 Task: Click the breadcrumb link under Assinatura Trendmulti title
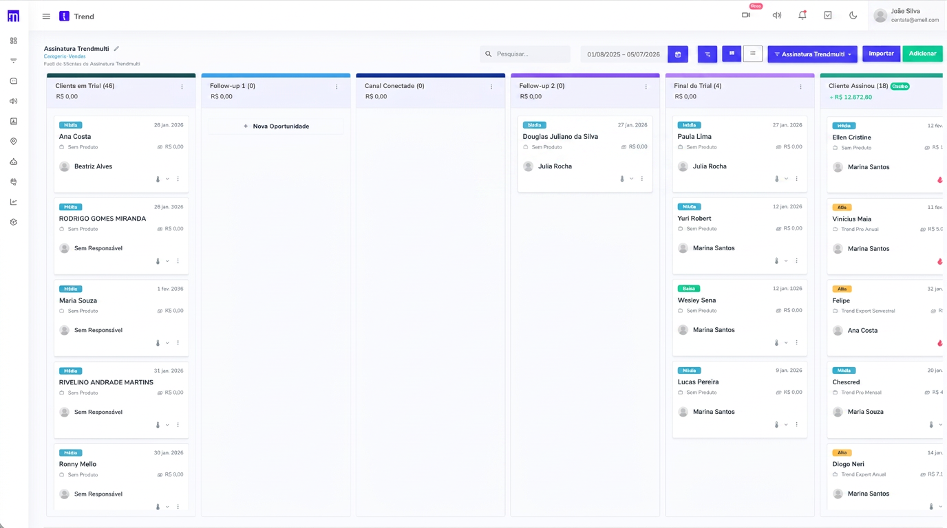(x=65, y=56)
